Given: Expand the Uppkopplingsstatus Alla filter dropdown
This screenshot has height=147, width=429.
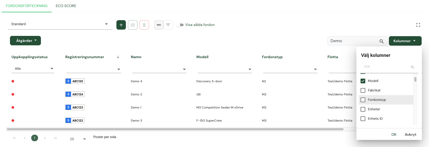Looking at the screenshot, I should 33,69.
